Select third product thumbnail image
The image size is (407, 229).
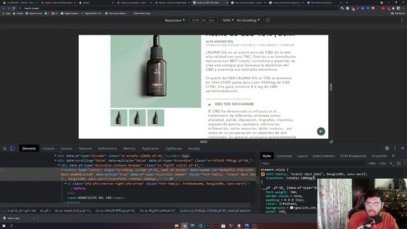[156, 118]
